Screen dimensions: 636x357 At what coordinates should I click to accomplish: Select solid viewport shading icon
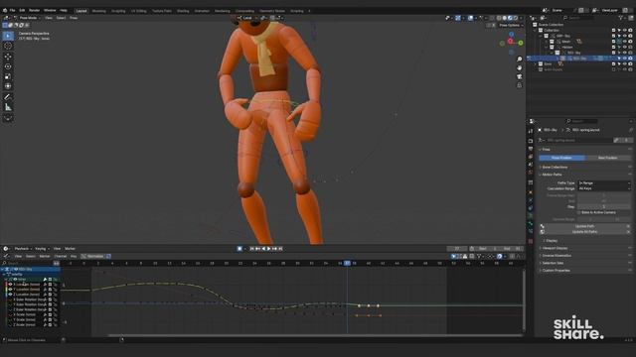(x=504, y=18)
